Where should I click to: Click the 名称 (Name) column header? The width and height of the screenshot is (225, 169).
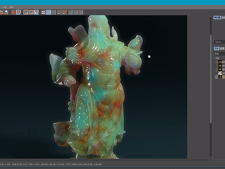[x=220, y=58]
